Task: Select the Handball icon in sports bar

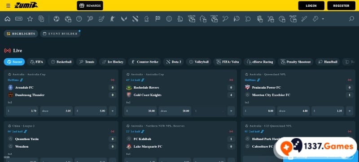Action: [x=237, y=19]
